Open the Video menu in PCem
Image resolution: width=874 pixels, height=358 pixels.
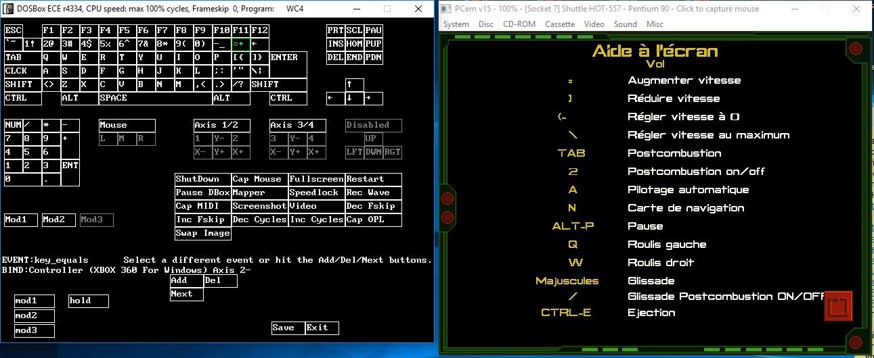tap(594, 24)
